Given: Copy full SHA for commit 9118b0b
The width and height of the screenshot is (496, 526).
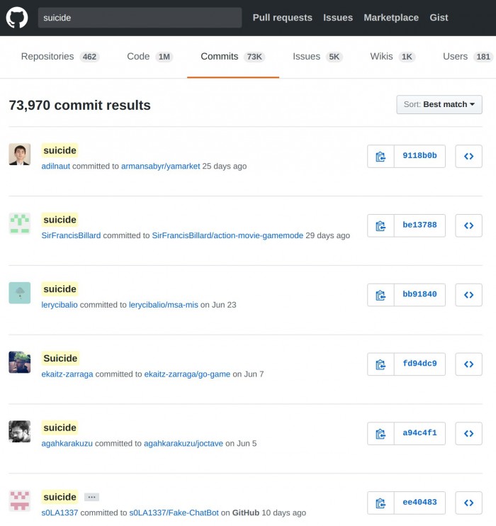Looking at the screenshot, I should tap(381, 157).
